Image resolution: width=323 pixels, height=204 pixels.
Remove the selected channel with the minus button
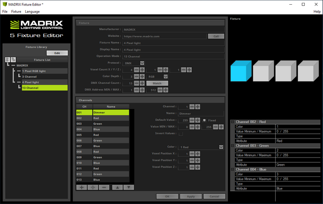coord(104,187)
